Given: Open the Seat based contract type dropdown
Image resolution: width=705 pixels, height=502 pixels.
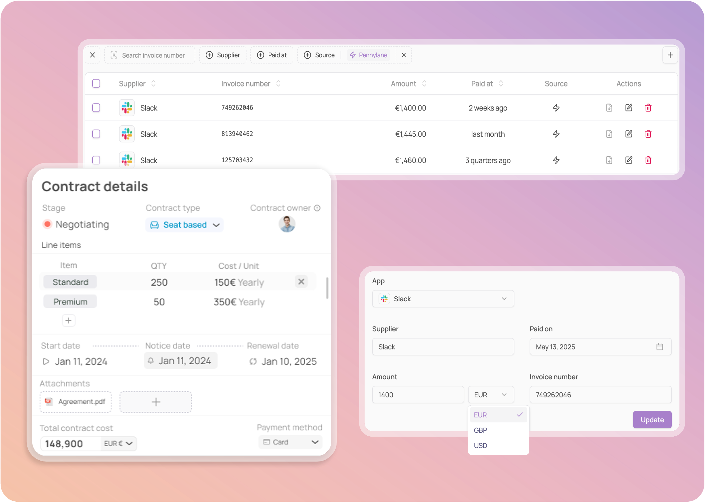Looking at the screenshot, I should pyautogui.click(x=185, y=225).
